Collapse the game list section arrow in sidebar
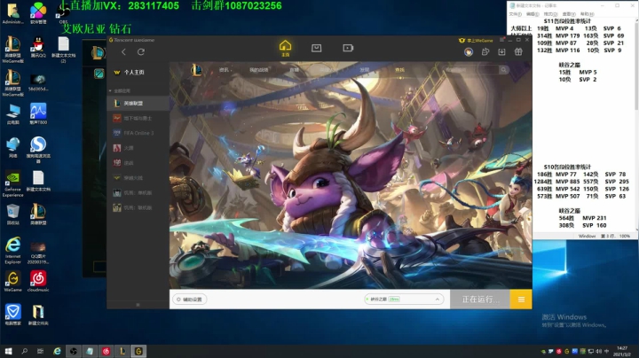This screenshot has height=358, width=639. 110,90
